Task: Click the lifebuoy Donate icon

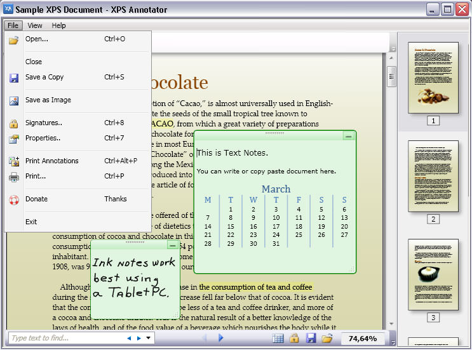Action: point(14,200)
